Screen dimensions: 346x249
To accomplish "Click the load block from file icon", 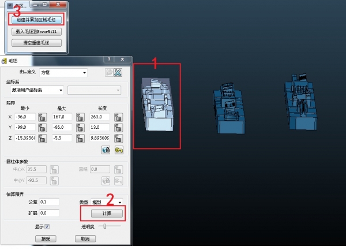I will click(109, 73).
